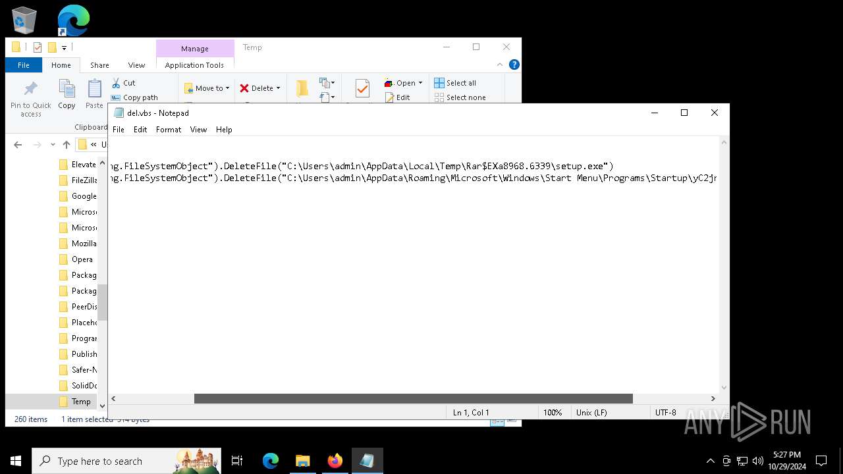Image resolution: width=843 pixels, height=474 pixels.
Task: Click the Explorer Back arrow
Action: 18,145
